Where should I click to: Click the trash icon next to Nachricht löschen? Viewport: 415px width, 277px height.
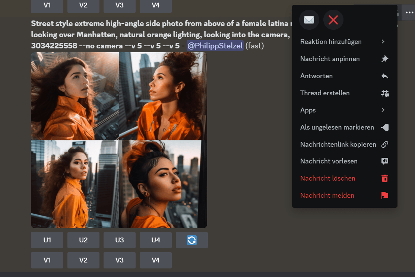pyautogui.click(x=384, y=178)
